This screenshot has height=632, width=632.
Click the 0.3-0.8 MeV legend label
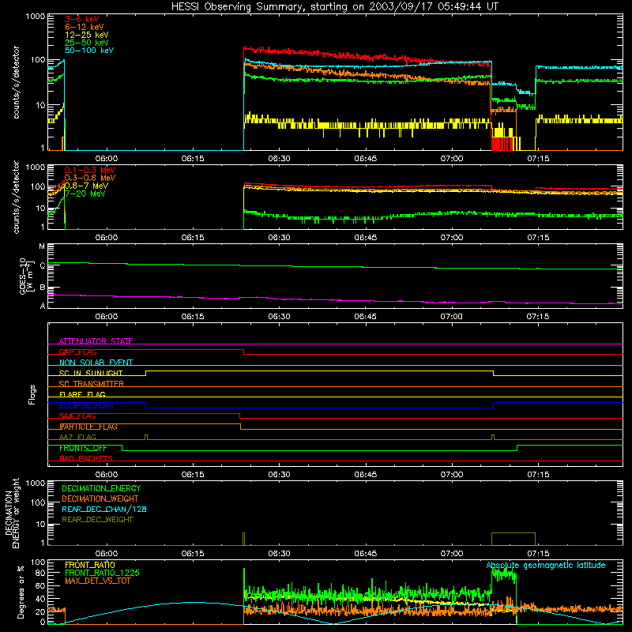[90, 178]
